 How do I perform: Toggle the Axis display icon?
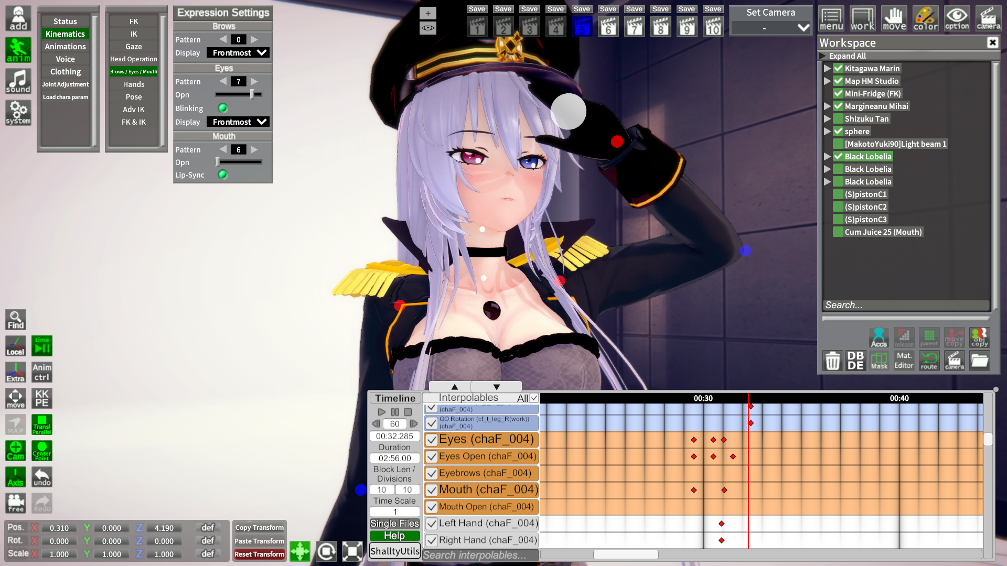pos(16,477)
